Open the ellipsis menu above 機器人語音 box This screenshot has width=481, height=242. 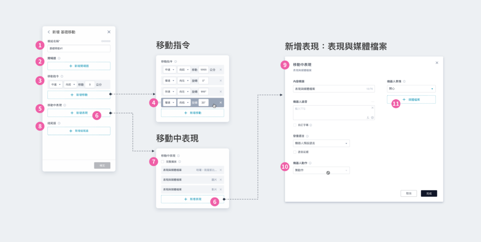click(372, 101)
